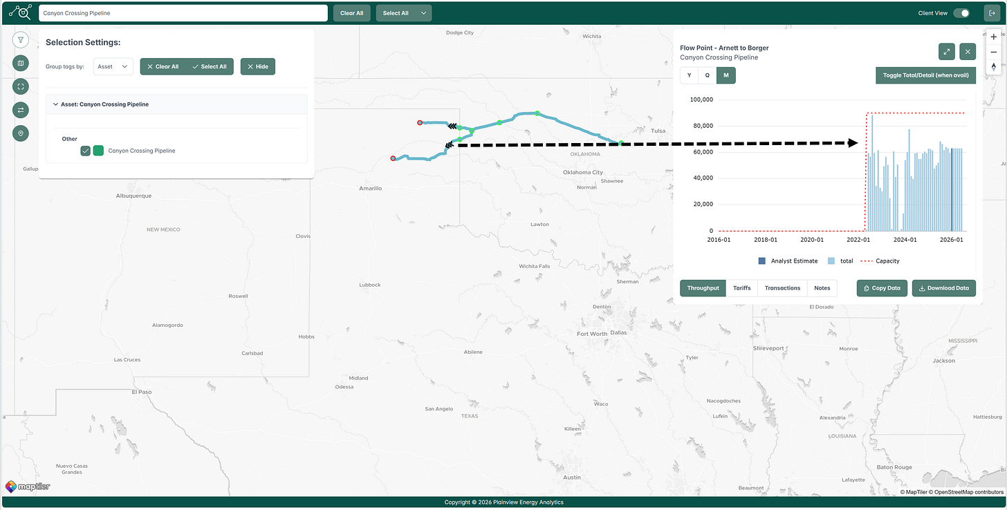Click Toggle Total/Detail (when avail) button
Image resolution: width=1007 pixels, height=510 pixels.
pyautogui.click(x=925, y=75)
